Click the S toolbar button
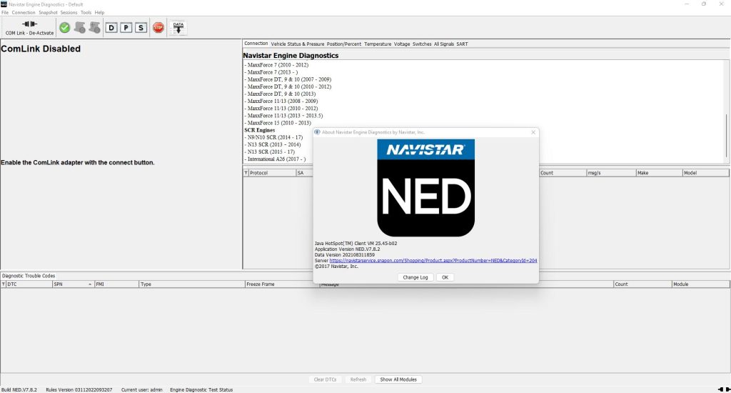This screenshot has height=393, width=731. 141,28
